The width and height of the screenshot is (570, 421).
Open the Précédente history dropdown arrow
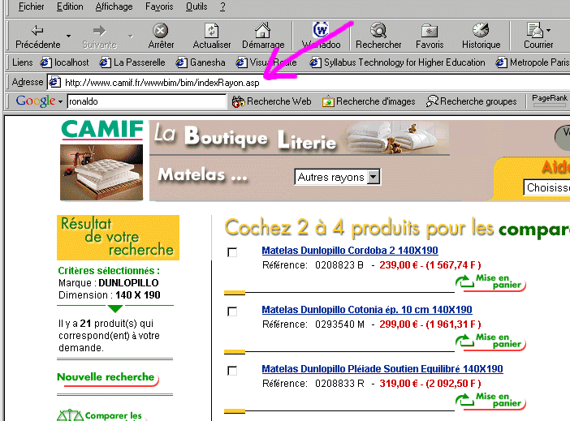tap(68, 36)
